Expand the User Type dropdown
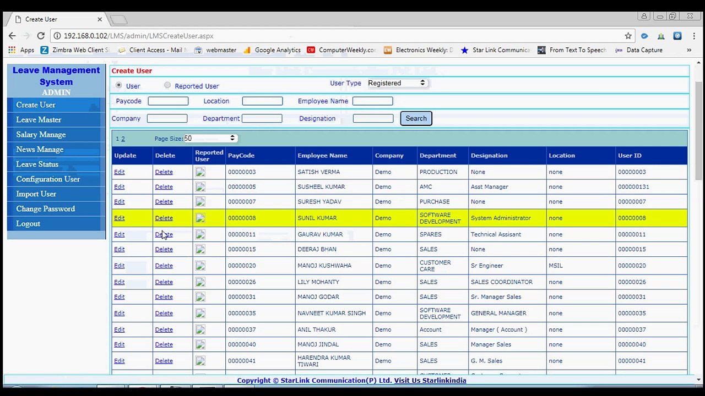Viewport: 705px width, 396px height. click(x=397, y=83)
